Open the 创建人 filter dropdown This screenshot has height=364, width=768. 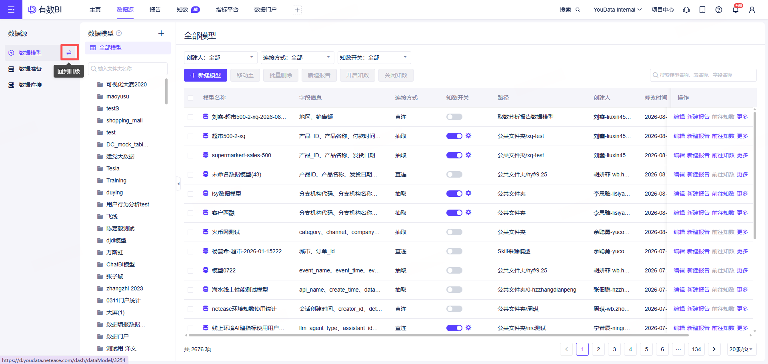click(221, 58)
